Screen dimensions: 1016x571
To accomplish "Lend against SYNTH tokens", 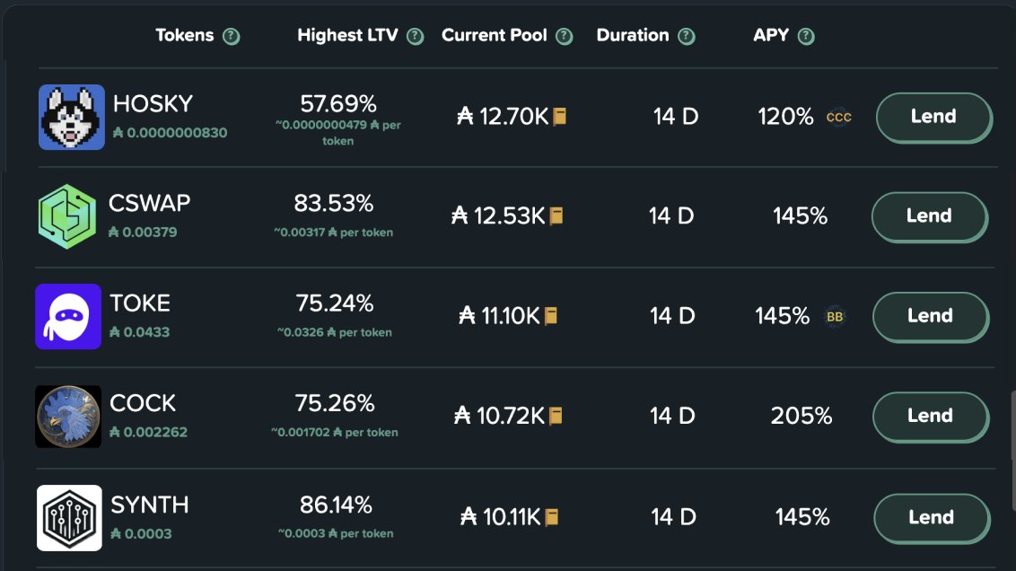I will [x=932, y=518].
